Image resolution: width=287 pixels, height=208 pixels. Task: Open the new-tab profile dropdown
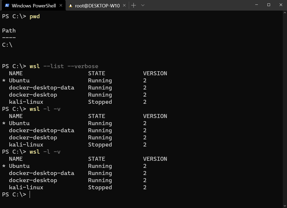pyautogui.click(x=143, y=6)
